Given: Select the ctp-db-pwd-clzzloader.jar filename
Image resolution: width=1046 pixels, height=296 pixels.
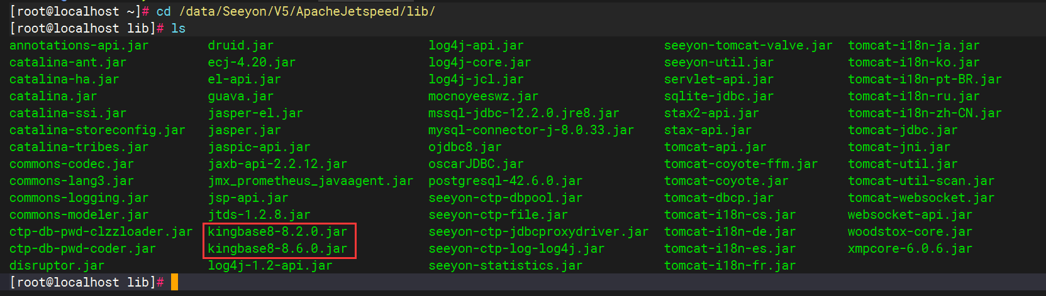Looking at the screenshot, I should tap(101, 232).
